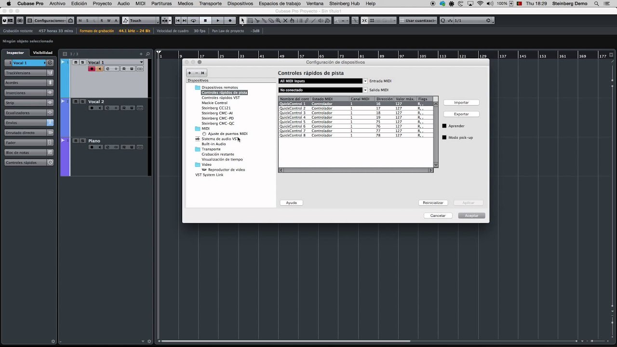Toggle Snap on/off icon
The height and width of the screenshot is (347, 617).
tap(364, 21)
